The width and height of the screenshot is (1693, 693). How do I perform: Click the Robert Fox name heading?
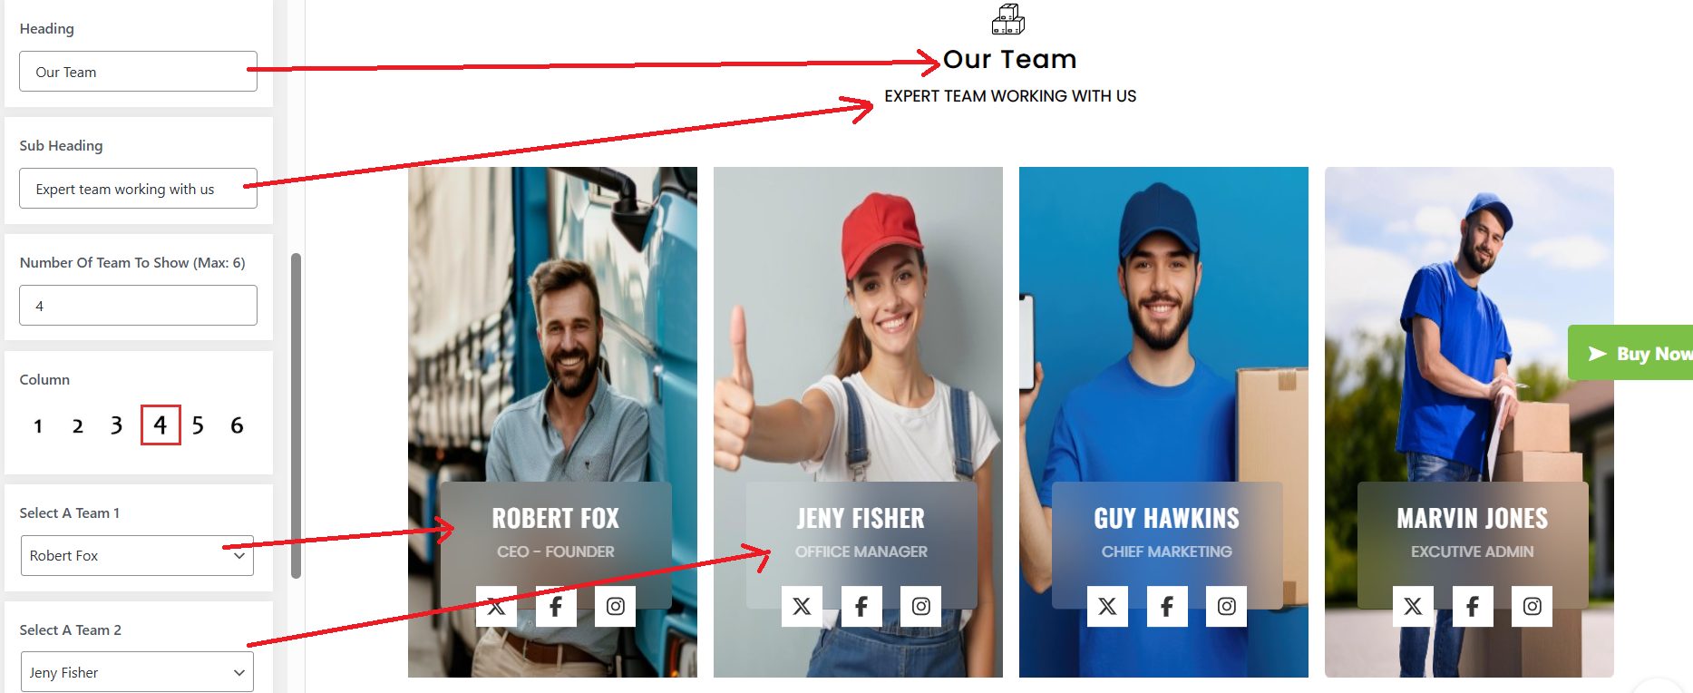pos(556,518)
